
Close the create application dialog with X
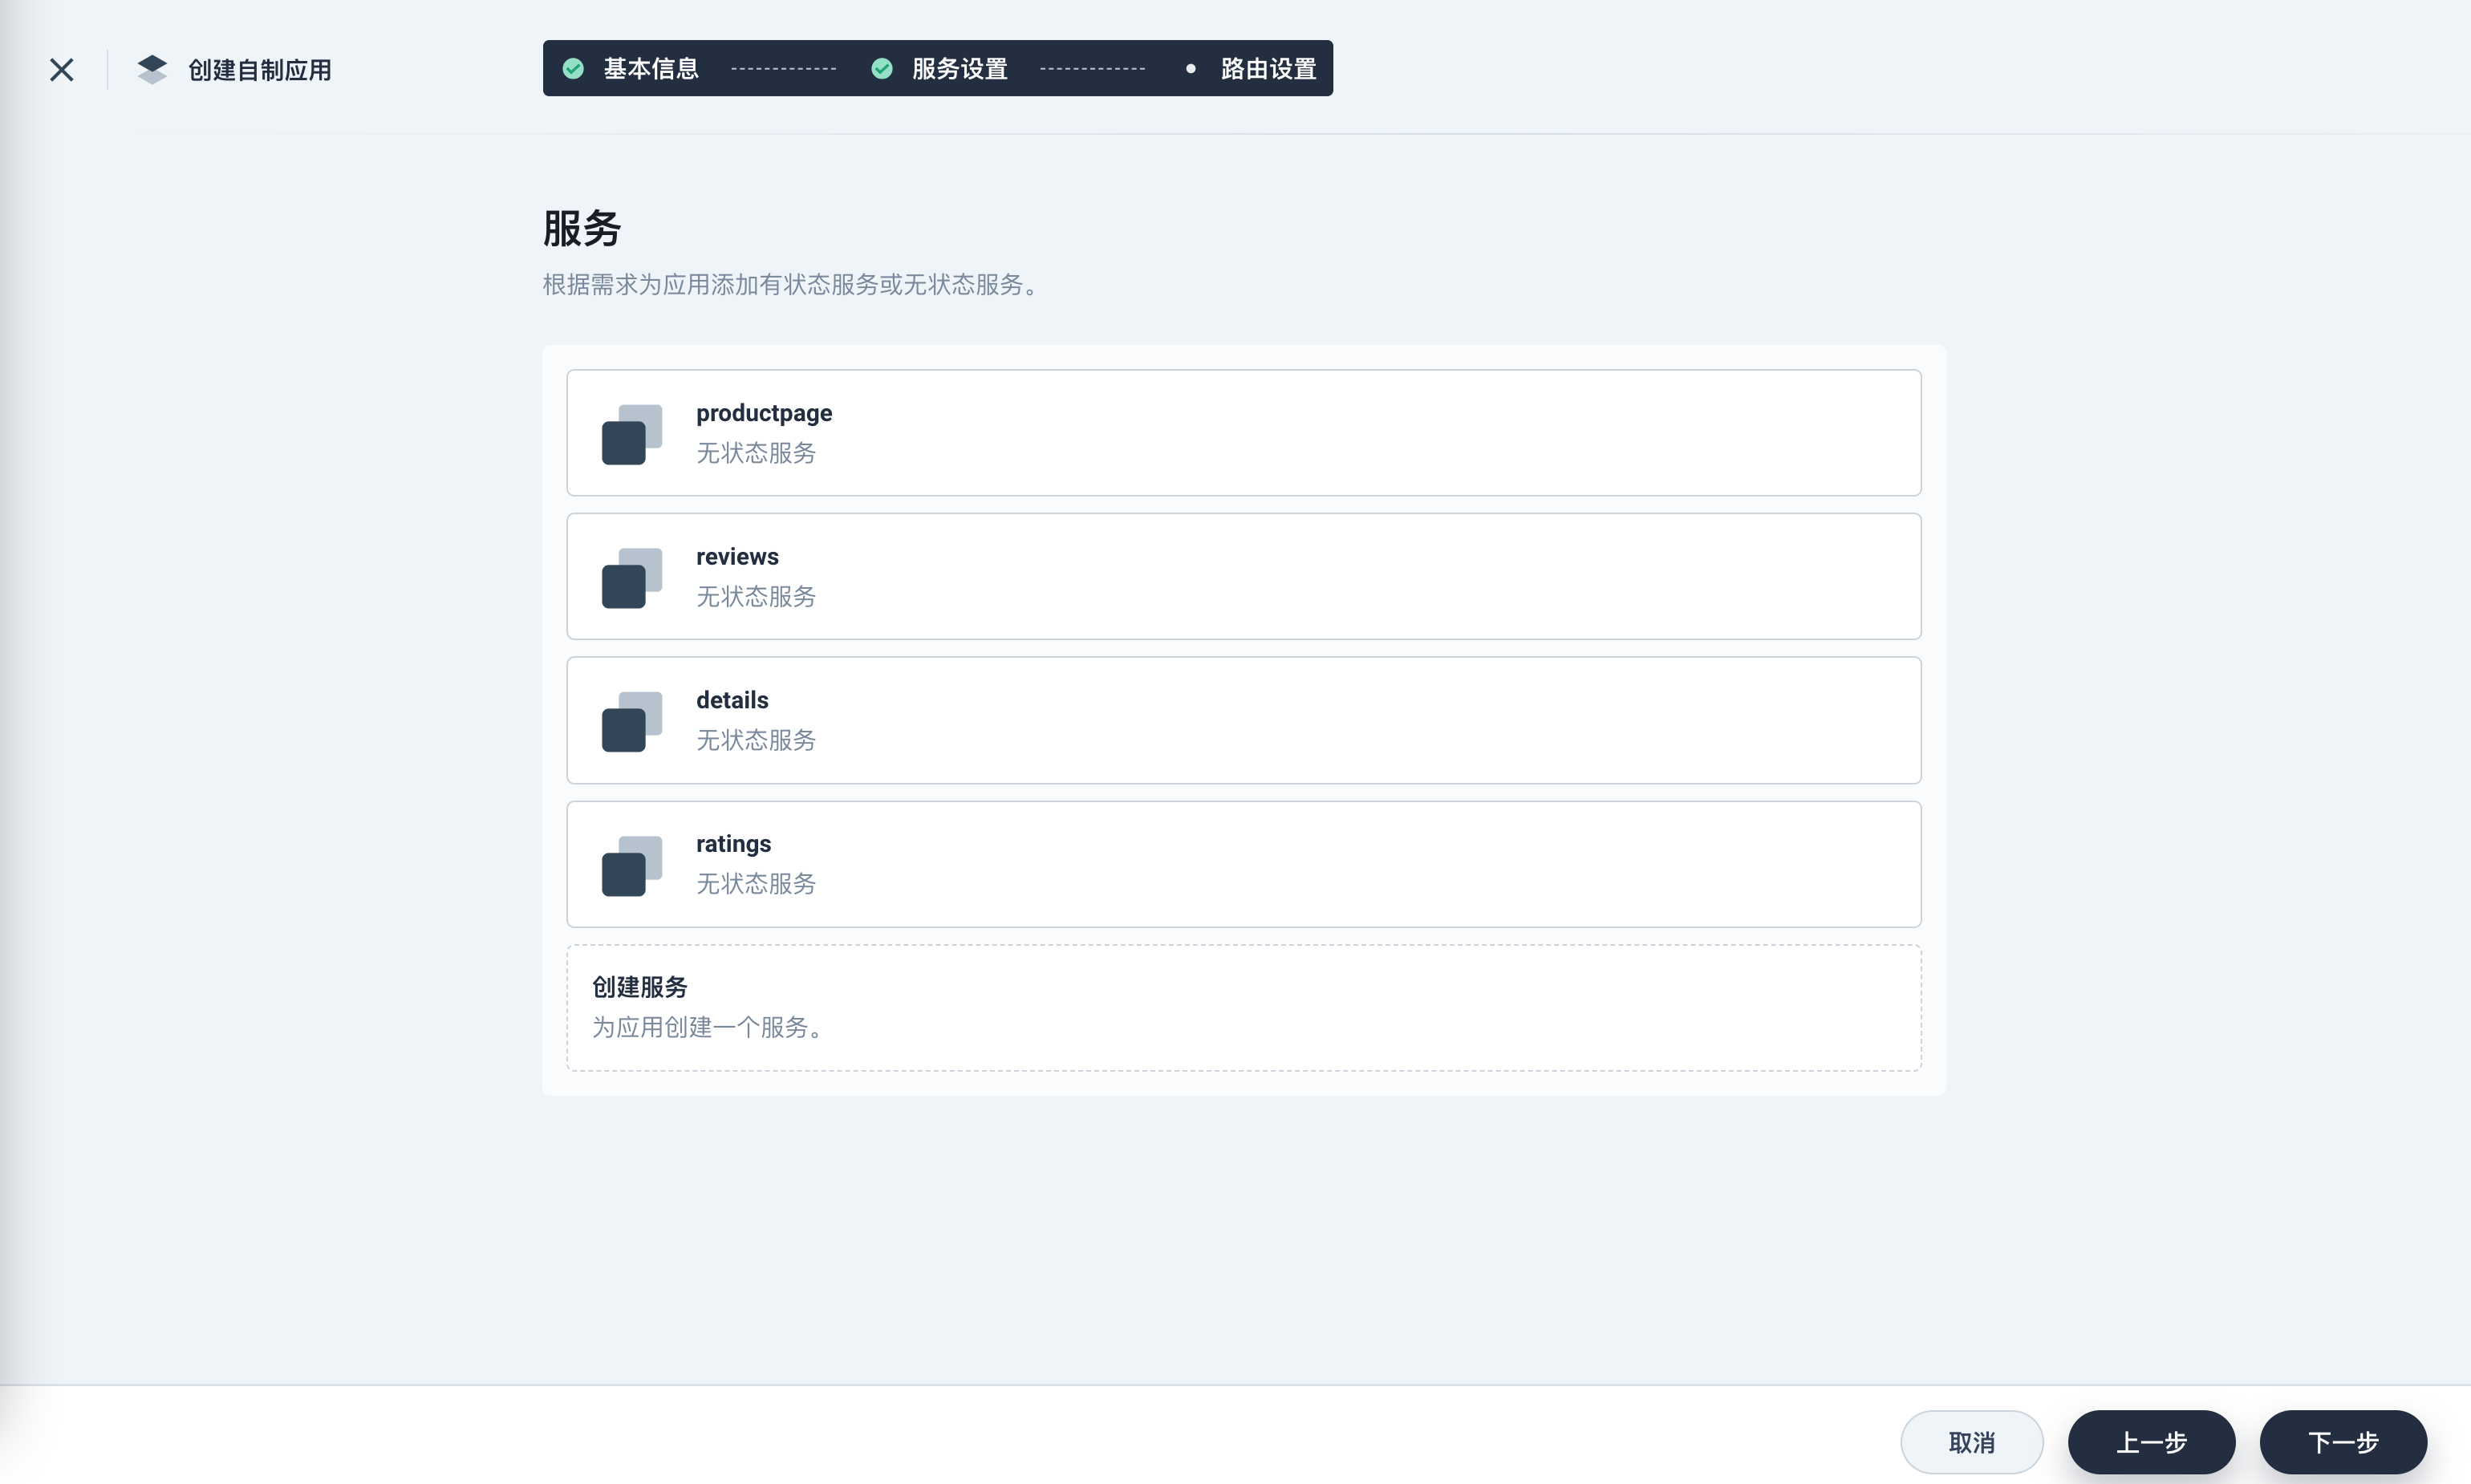click(x=62, y=69)
